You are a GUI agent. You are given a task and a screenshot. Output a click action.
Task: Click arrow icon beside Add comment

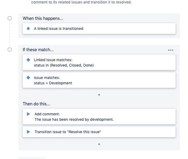tap(28, 114)
